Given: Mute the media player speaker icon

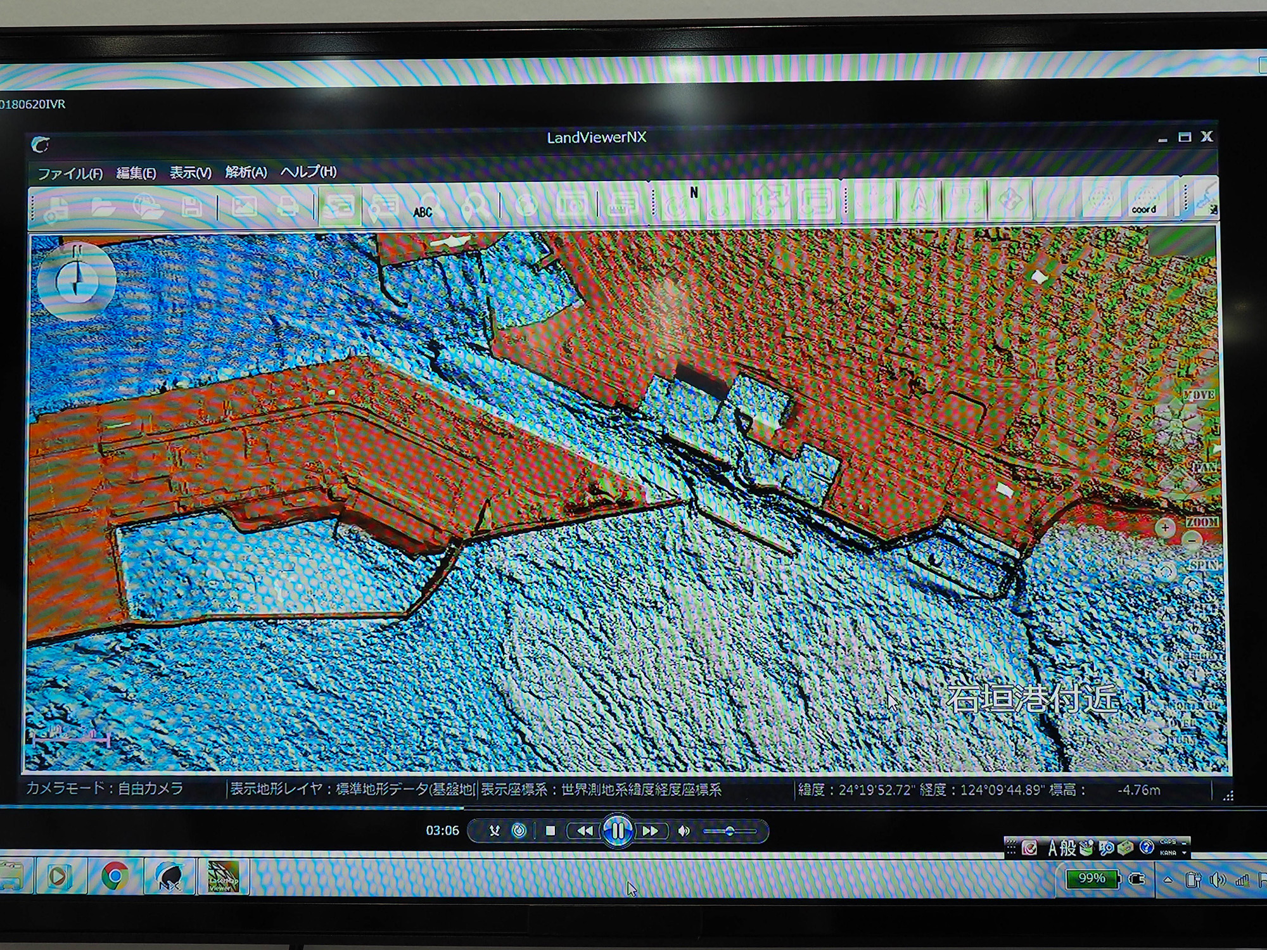Looking at the screenshot, I should click(684, 830).
